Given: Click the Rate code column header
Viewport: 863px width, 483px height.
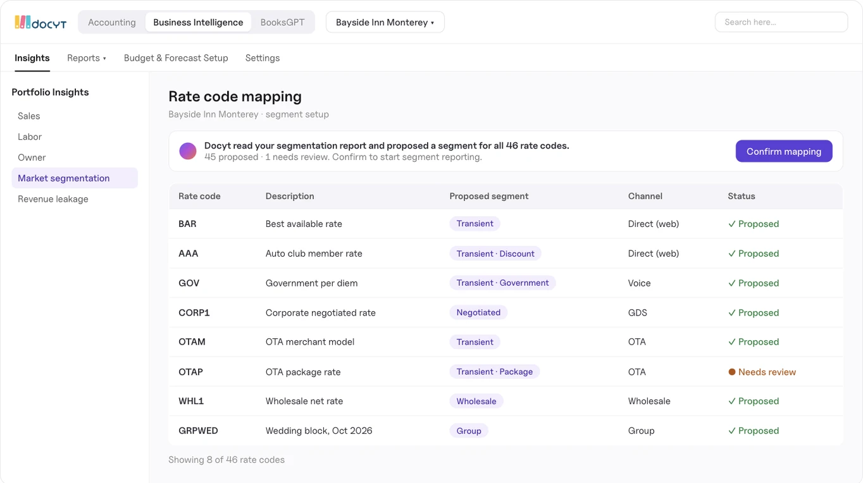Looking at the screenshot, I should pos(199,196).
